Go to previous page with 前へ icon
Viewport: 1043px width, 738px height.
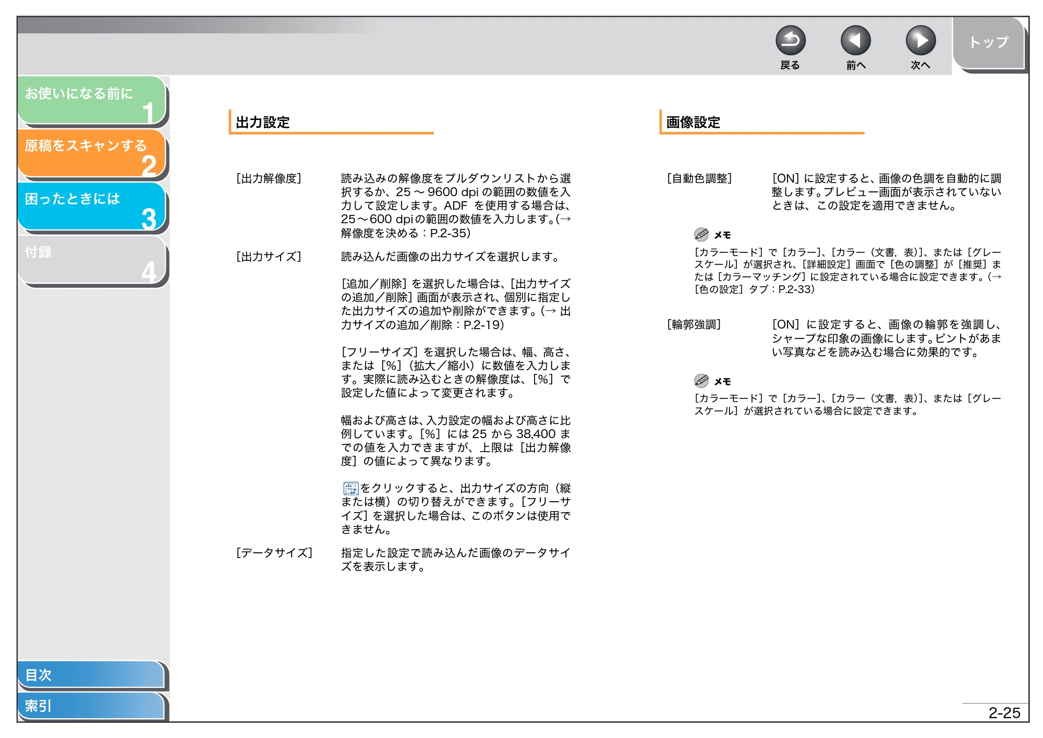tap(855, 40)
